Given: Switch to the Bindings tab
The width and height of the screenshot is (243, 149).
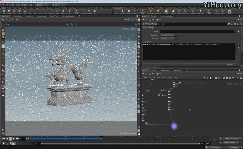Looking at the screenshot, I should click(151, 28).
